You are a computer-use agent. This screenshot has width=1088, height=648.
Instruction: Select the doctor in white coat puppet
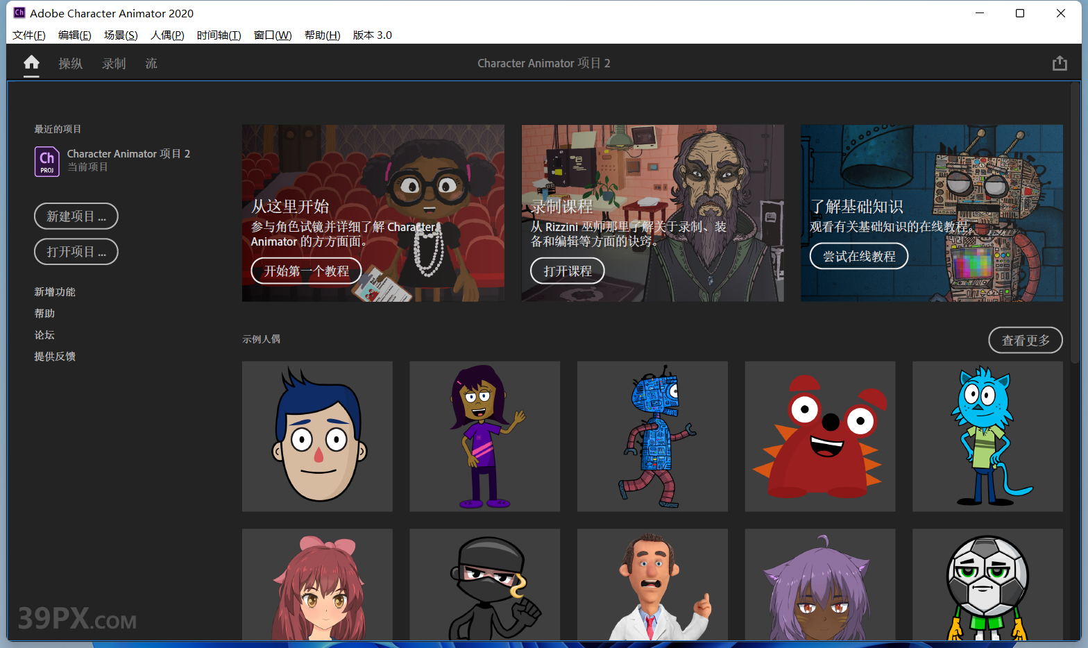tap(652, 585)
